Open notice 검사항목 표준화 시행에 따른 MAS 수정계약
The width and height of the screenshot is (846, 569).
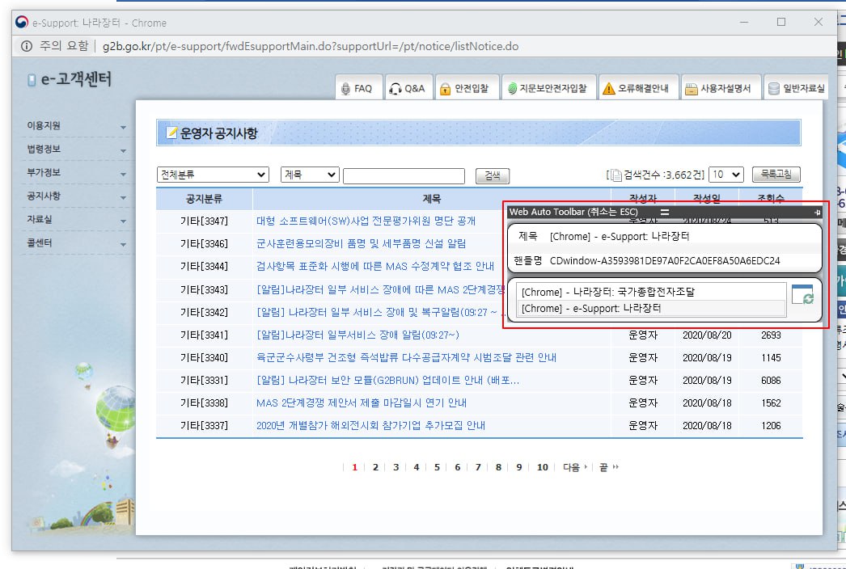coord(375,267)
